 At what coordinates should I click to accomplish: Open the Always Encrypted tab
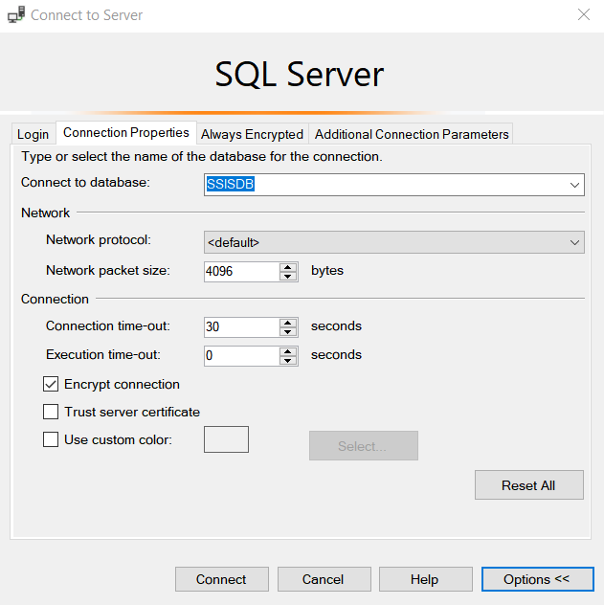252,135
